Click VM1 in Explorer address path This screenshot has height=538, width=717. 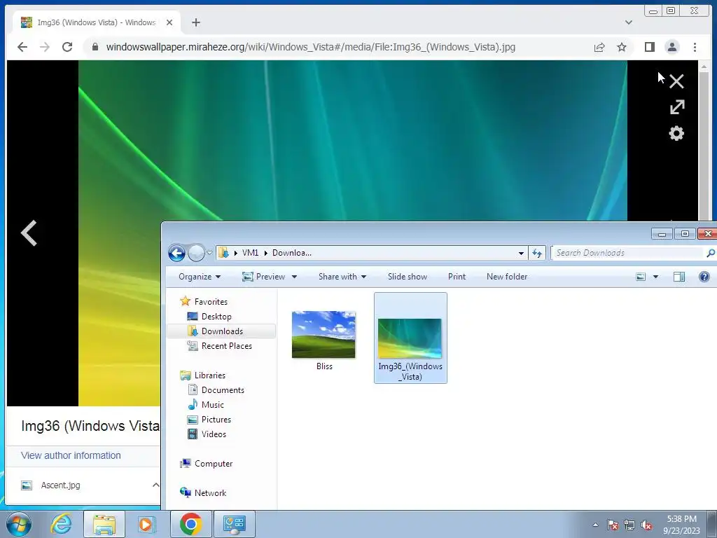(x=250, y=253)
